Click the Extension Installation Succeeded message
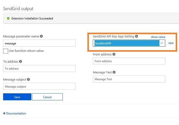Viewport: 179px width, 125px height. coord(32,18)
